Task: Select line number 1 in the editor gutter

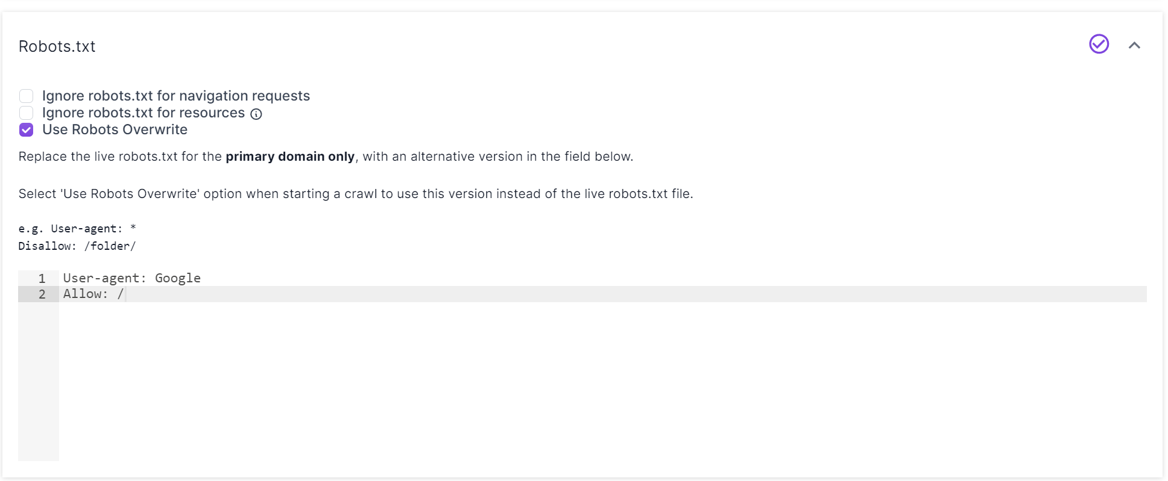Action: (x=42, y=278)
